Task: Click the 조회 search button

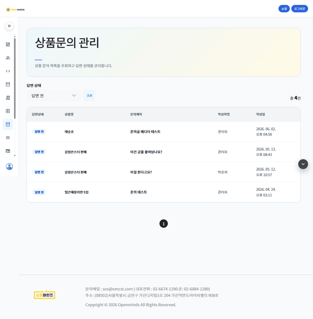Action: pyautogui.click(x=89, y=96)
